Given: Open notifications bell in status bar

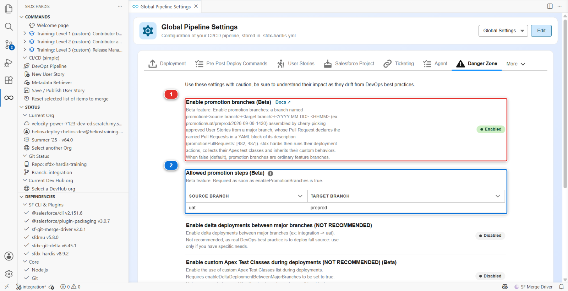Looking at the screenshot, I should [x=561, y=287].
